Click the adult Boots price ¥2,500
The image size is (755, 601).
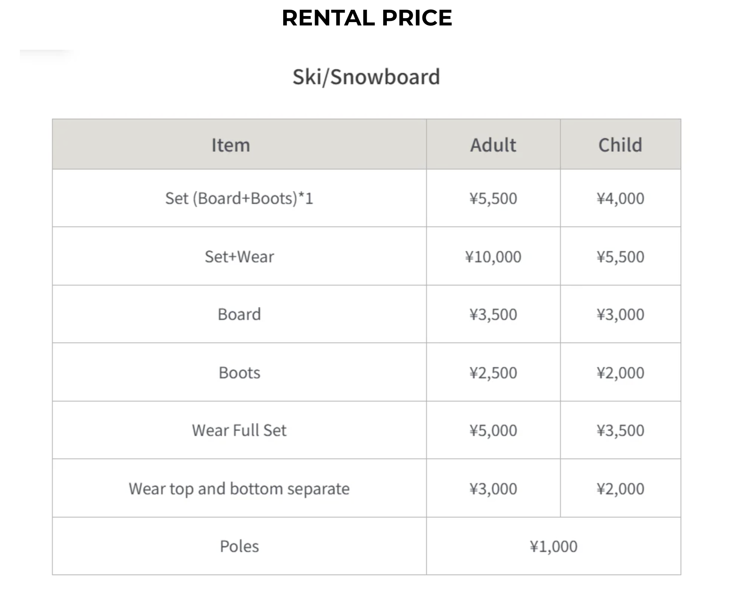click(x=493, y=373)
